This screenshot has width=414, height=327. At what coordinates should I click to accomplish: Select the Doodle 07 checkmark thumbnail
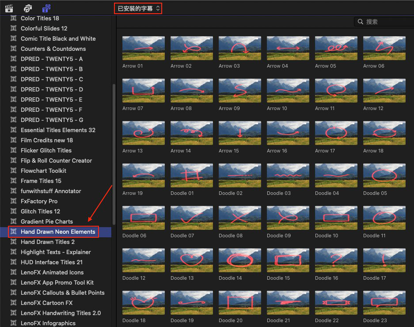[192, 218]
